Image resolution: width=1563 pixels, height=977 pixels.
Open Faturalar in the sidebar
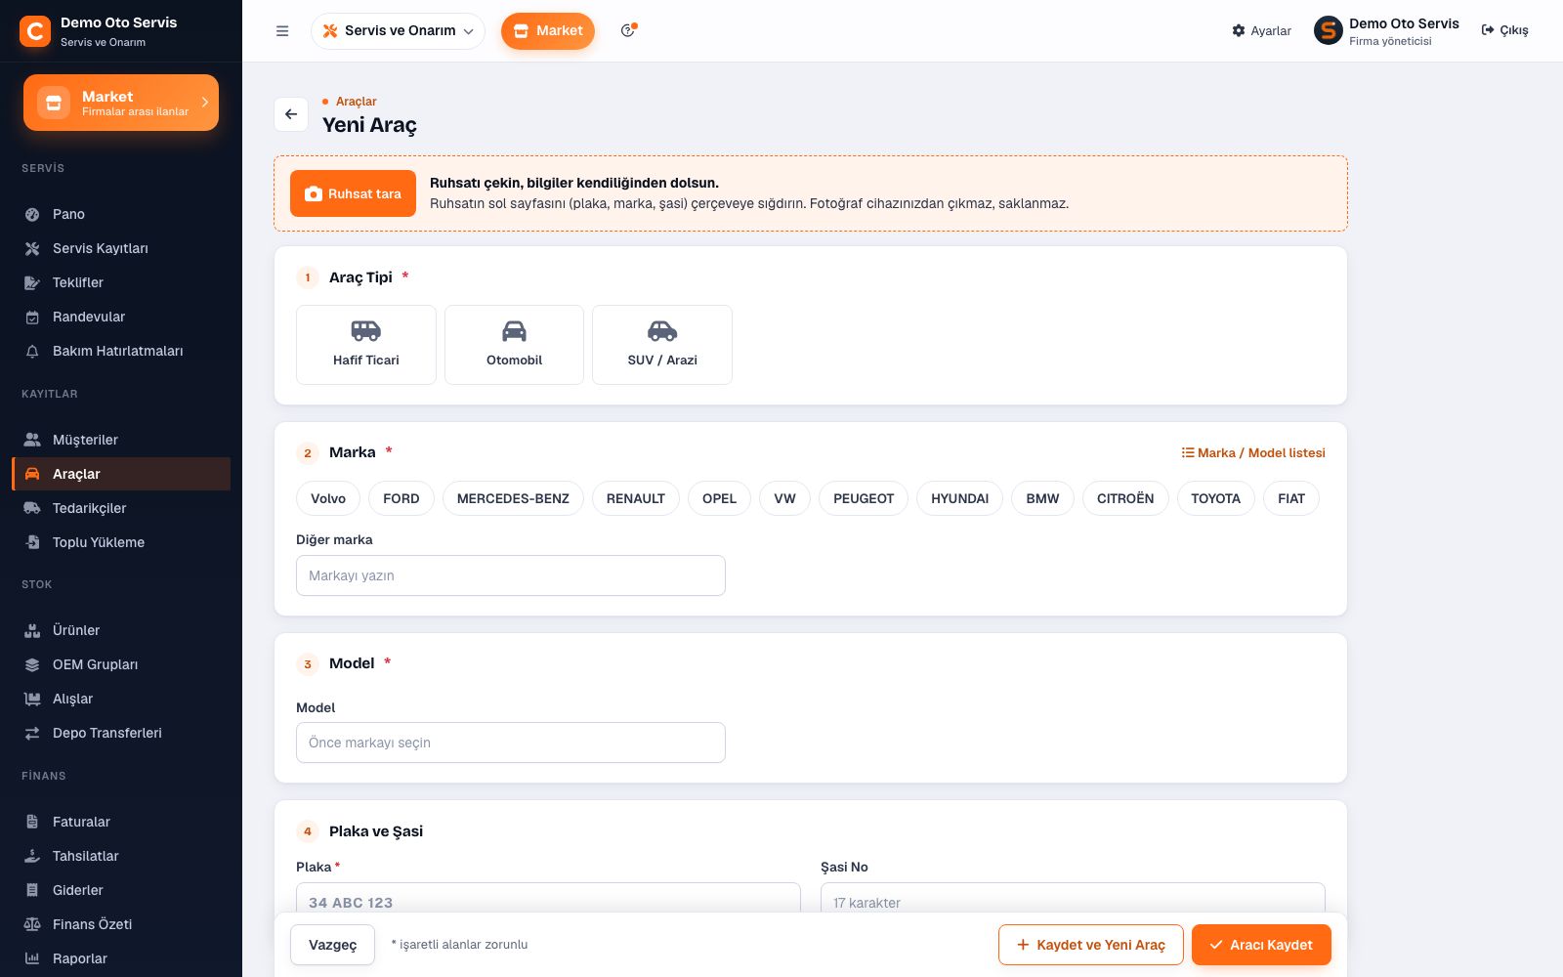[121, 822]
